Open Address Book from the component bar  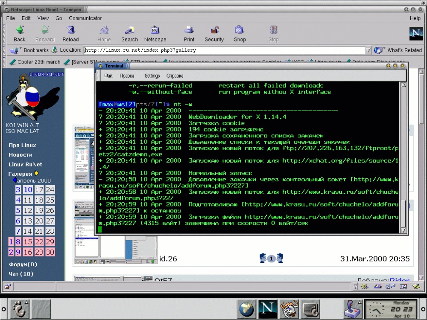tap(403, 286)
